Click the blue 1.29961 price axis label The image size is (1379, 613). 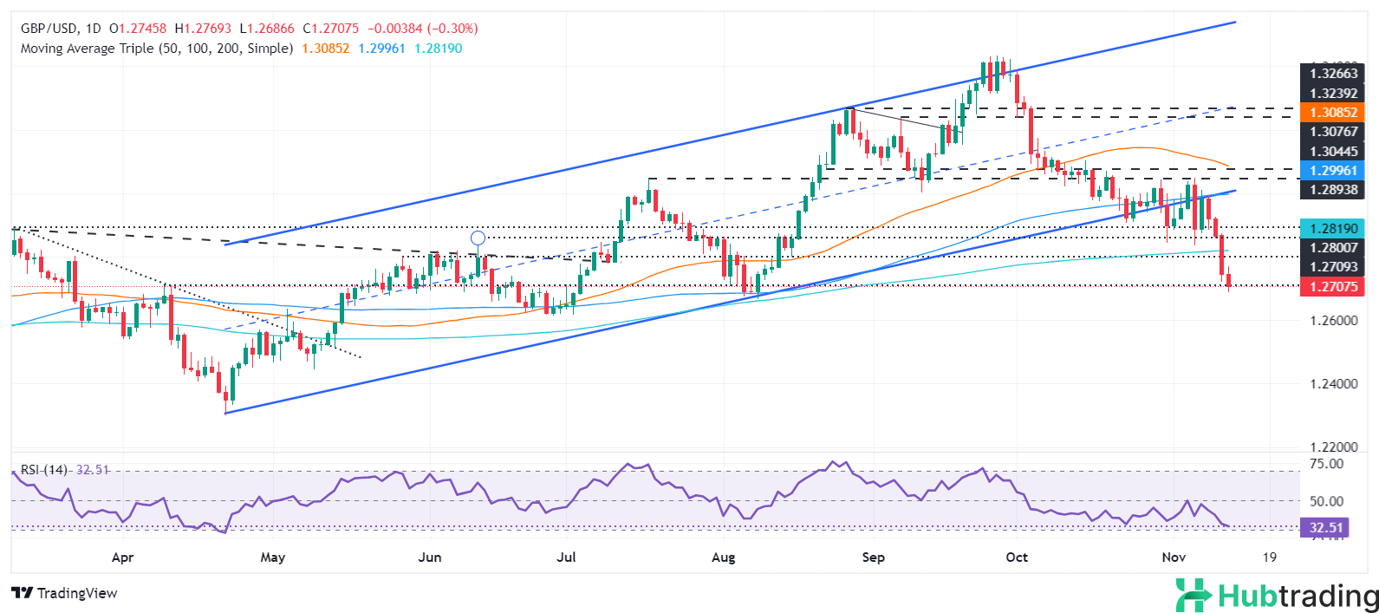tap(1333, 171)
